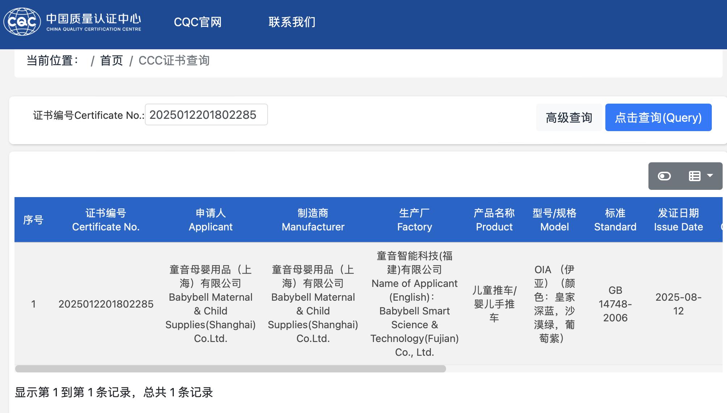Click the 2025-08-12 issue date cell
The image size is (727, 413).
point(678,304)
